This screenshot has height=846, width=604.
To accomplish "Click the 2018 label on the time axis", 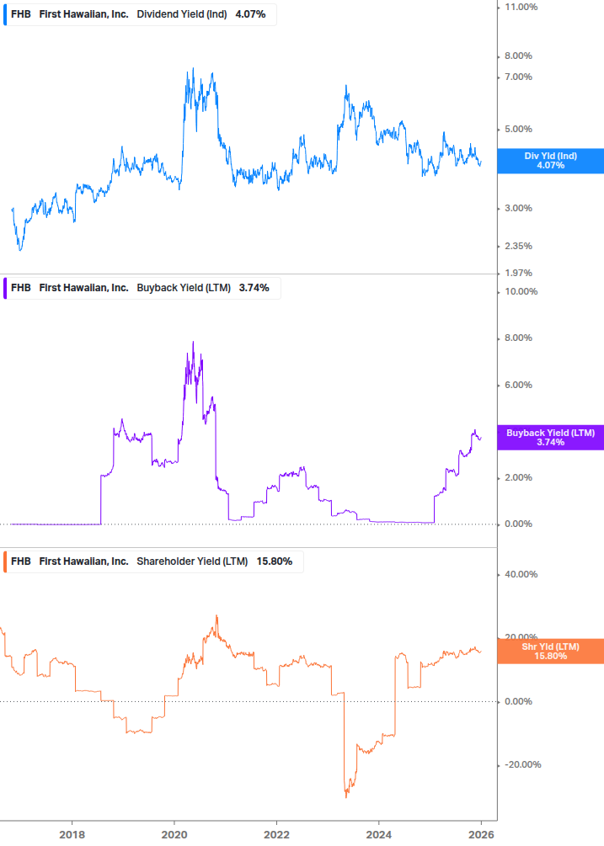I will pos(72,835).
